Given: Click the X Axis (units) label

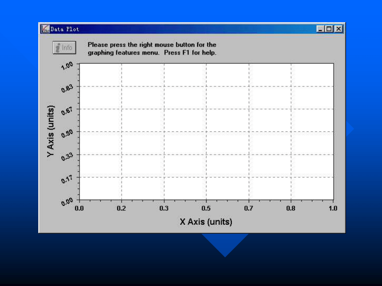Looking at the screenshot, I should 206,222.
